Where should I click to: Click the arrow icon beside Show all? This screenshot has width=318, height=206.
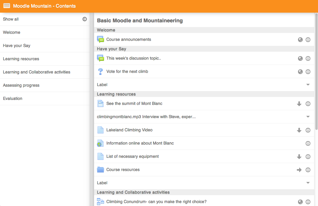85,19
